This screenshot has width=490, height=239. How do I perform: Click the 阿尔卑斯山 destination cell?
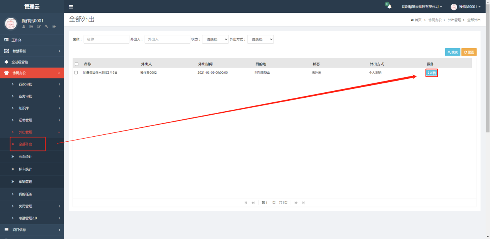coord(262,73)
